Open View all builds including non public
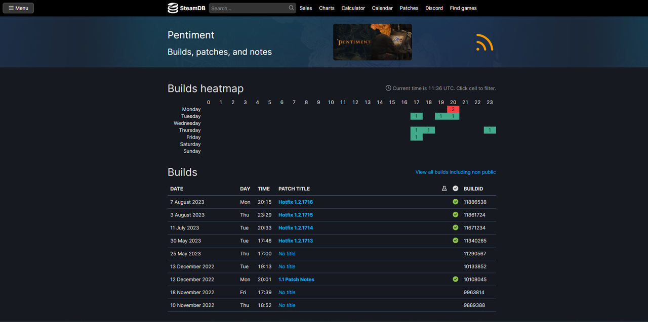 click(x=456, y=172)
